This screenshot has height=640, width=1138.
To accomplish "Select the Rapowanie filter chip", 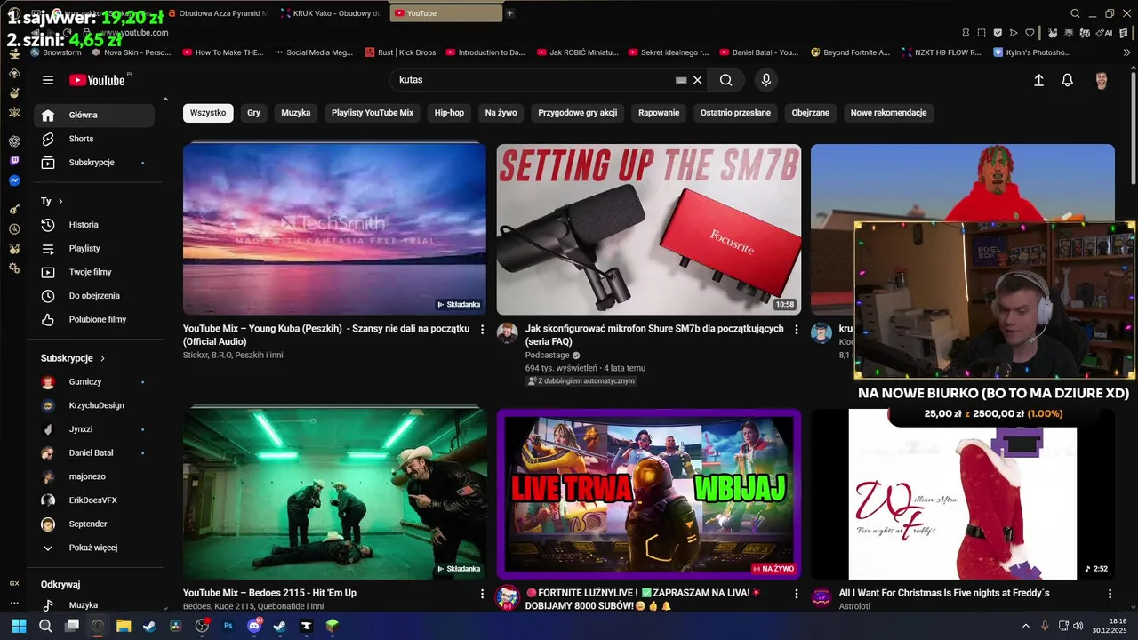I will 659,113.
